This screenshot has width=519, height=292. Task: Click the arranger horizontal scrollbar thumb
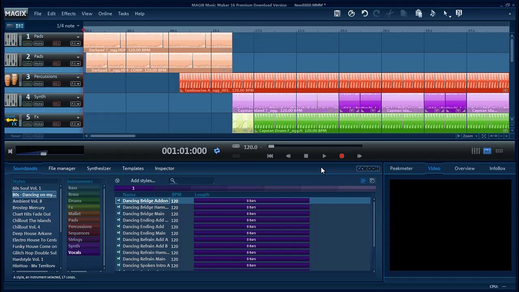tap(113, 136)
